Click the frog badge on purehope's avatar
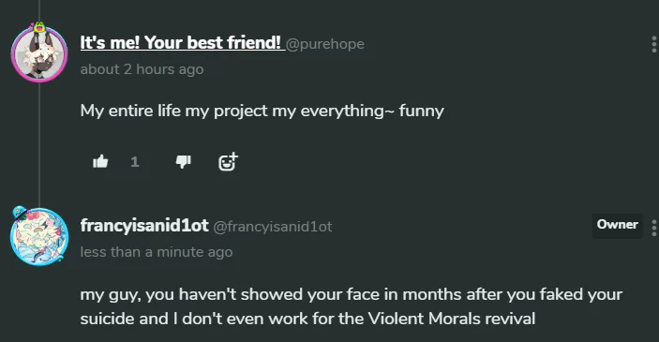Screen dimensions: 659x342 39,27
